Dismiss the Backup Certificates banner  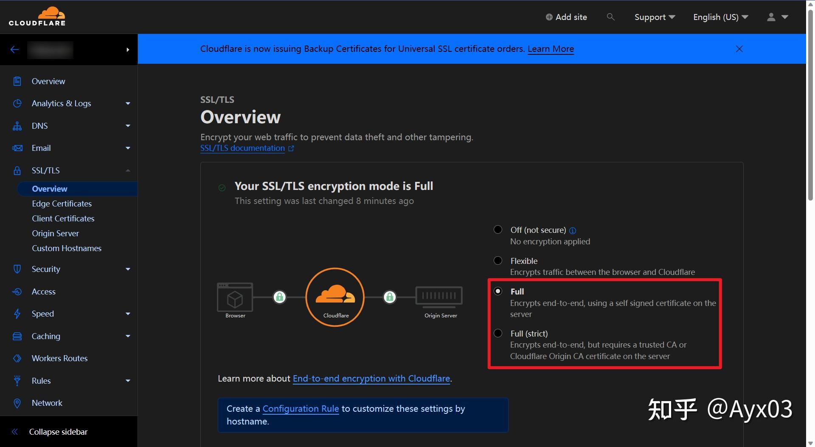tap(739, 49)
